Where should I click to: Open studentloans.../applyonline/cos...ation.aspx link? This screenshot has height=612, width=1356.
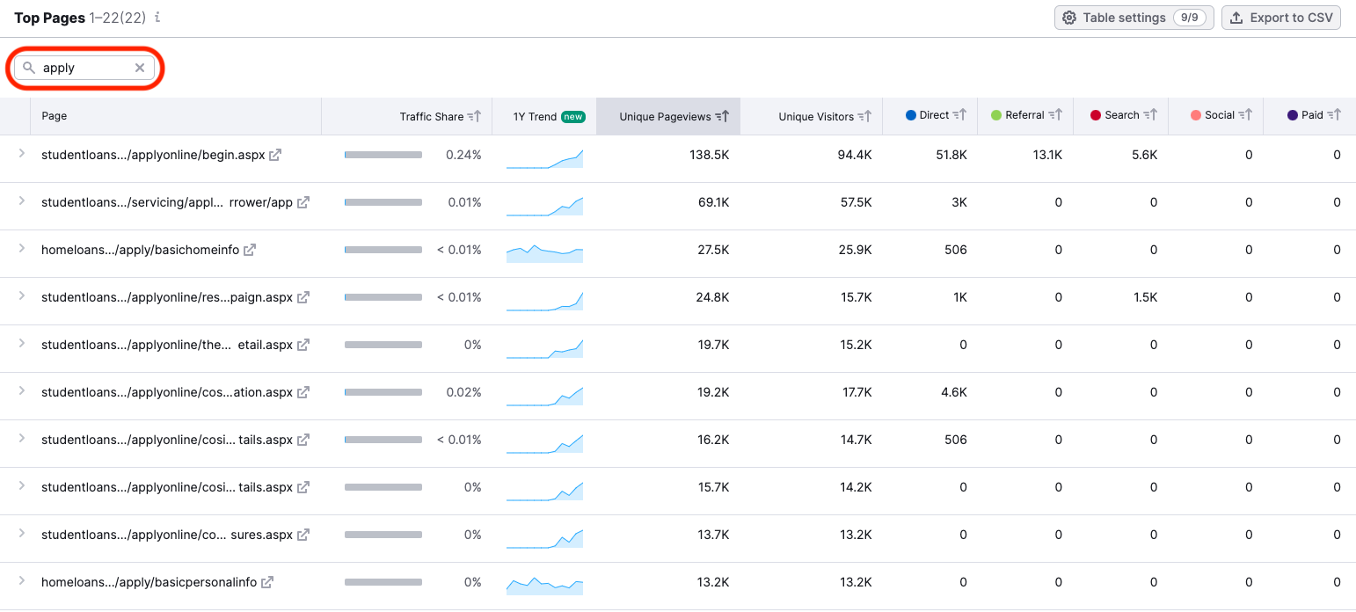[167, 392]
